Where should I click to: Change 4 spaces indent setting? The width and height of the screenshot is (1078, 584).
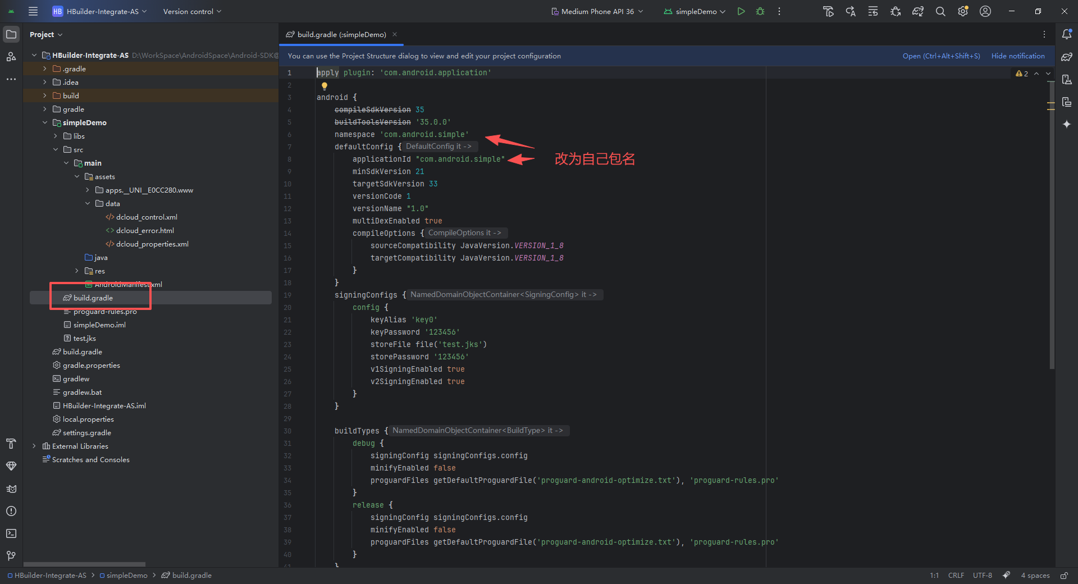pyautogui.click(x=1035, y=576)
